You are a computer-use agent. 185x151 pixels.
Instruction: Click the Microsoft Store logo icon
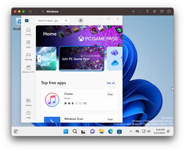[x=27, y=21]
